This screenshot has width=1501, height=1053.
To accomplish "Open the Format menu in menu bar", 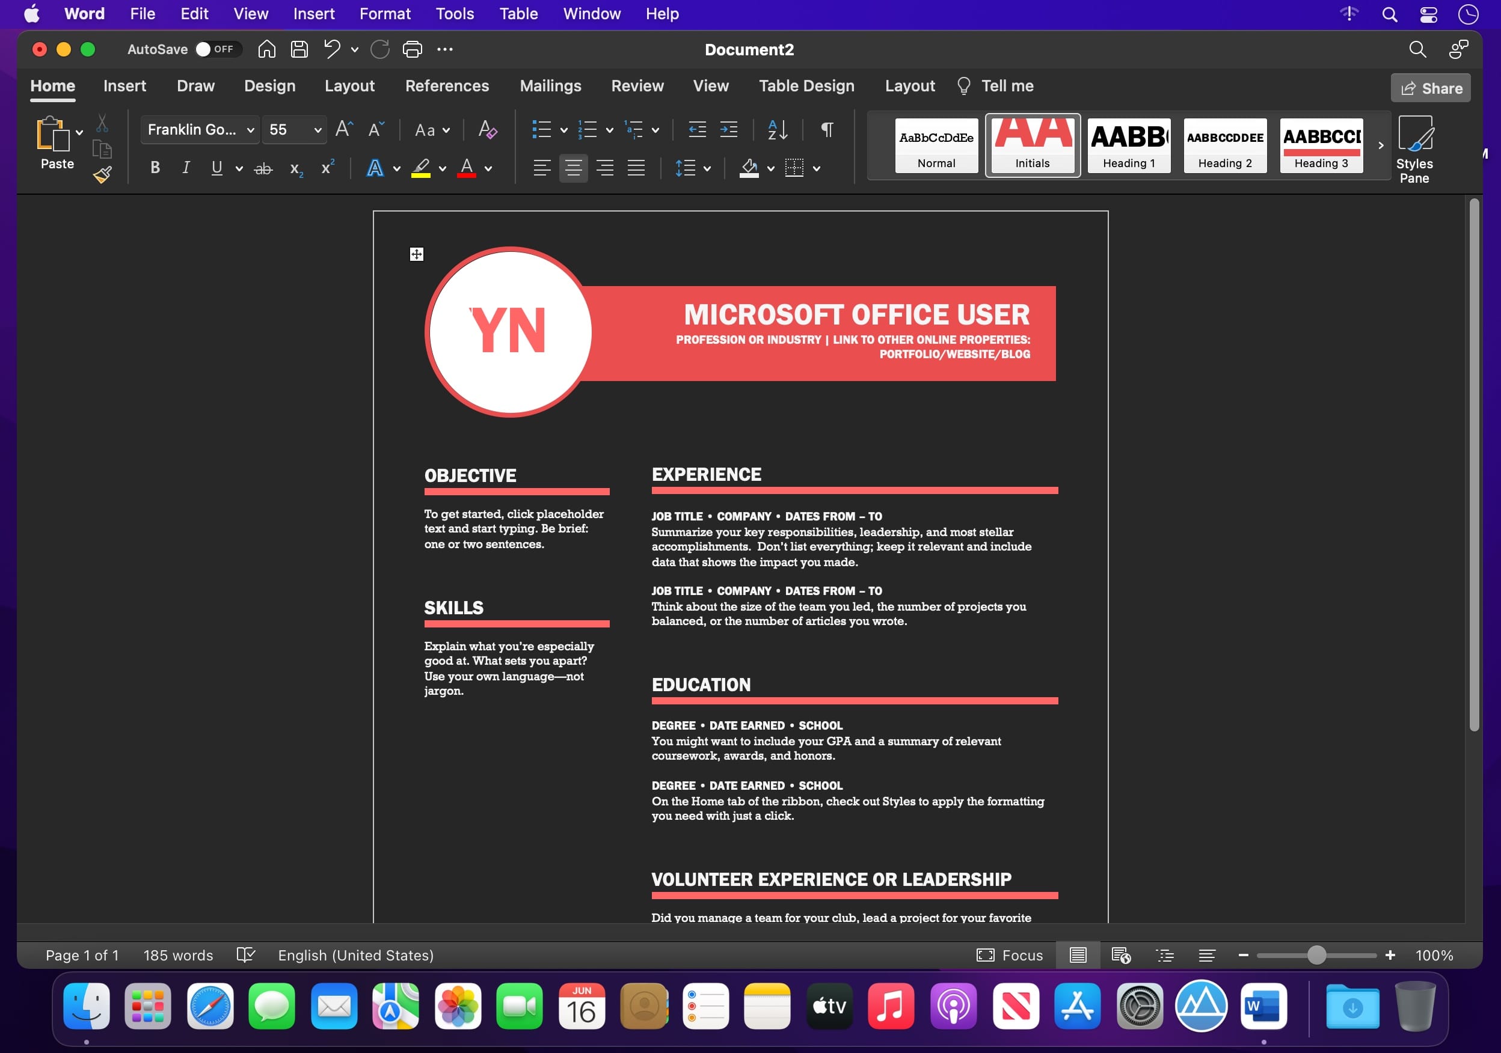I will pos(384,14).
